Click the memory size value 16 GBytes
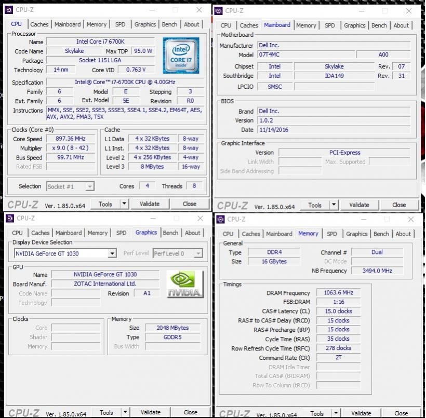Screen dimensions: 426x418 [274, 261]
